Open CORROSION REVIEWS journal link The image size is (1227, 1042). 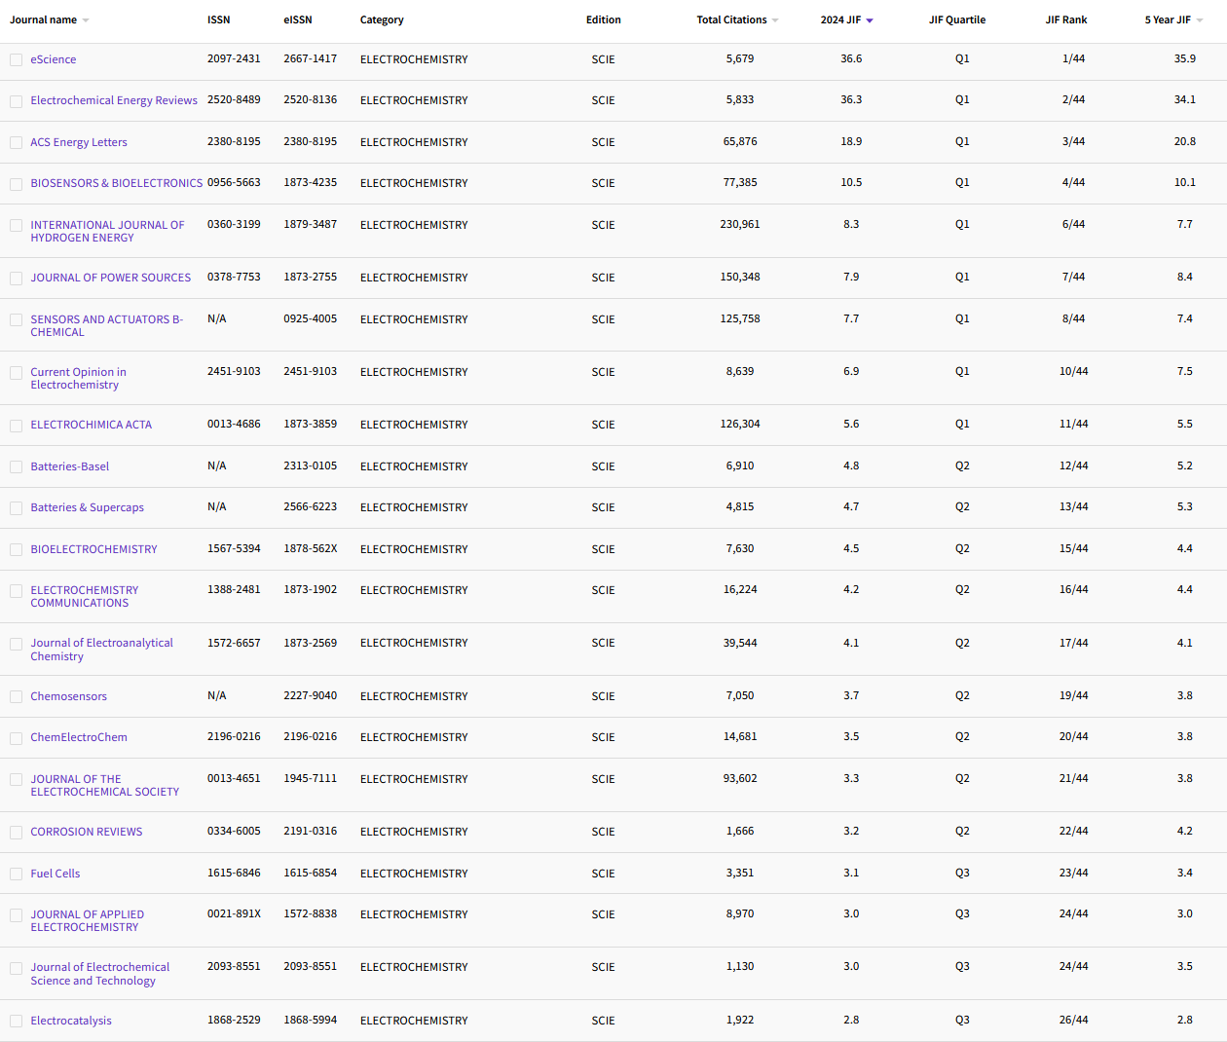pos(87,832)
